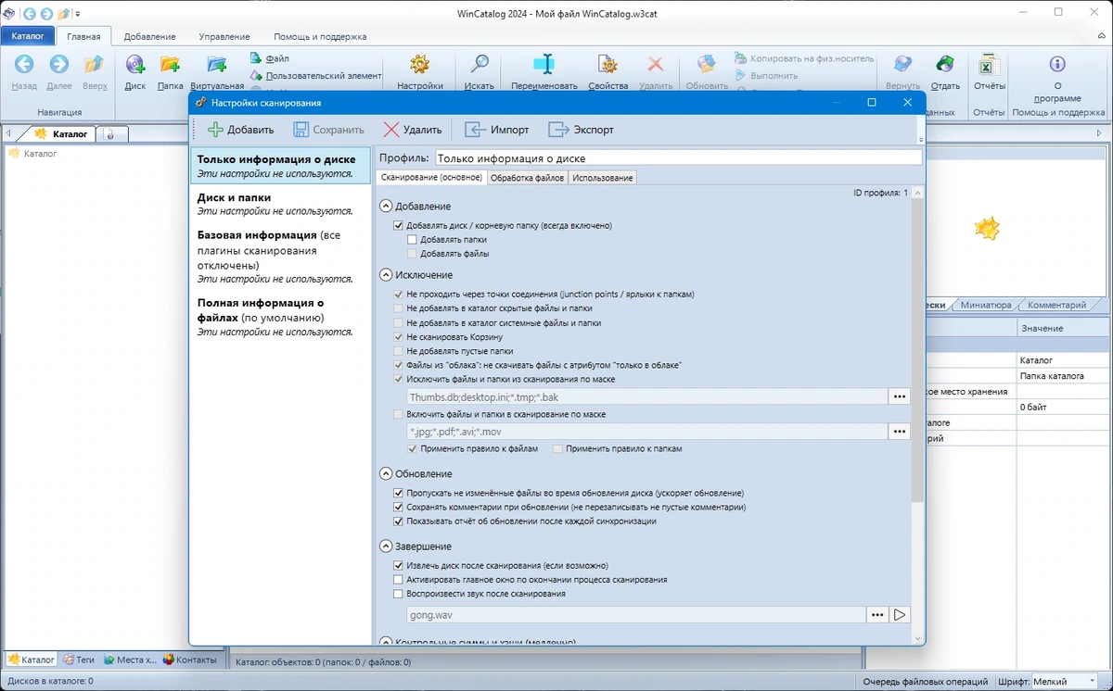Toggle Извлечь диск после сканирования checkbox
The image size is (1113, 691).
(399, 565)
